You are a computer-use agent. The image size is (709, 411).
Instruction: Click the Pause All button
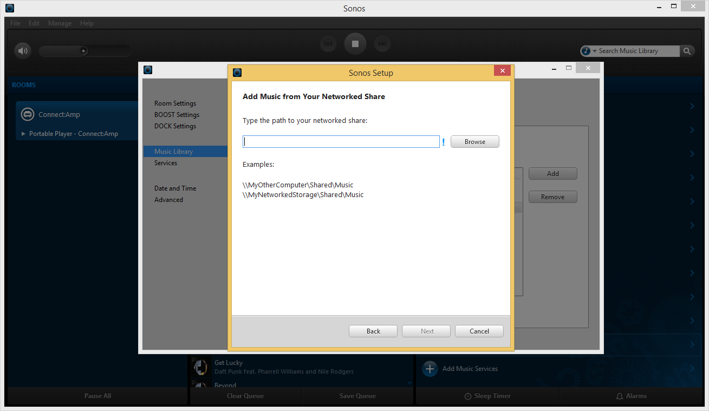[x=97, y=396]
